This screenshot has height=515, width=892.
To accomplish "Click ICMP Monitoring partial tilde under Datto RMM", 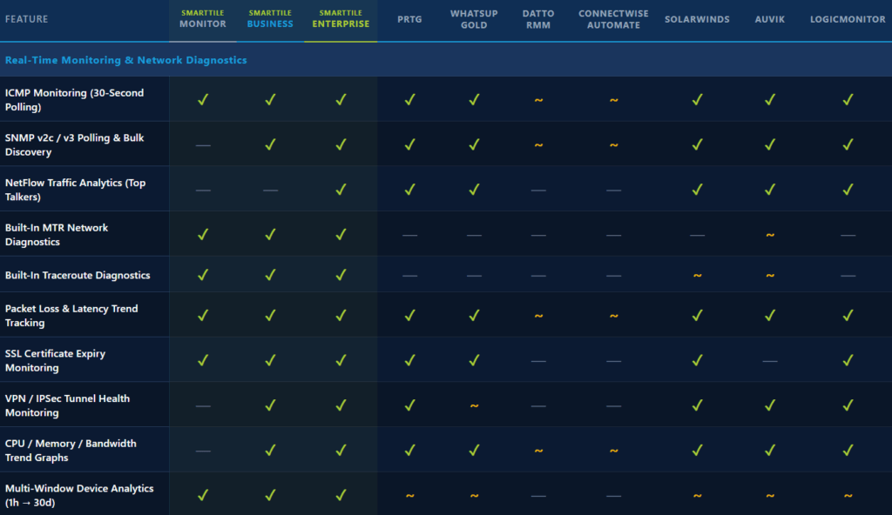I will (x=538, y=100).
